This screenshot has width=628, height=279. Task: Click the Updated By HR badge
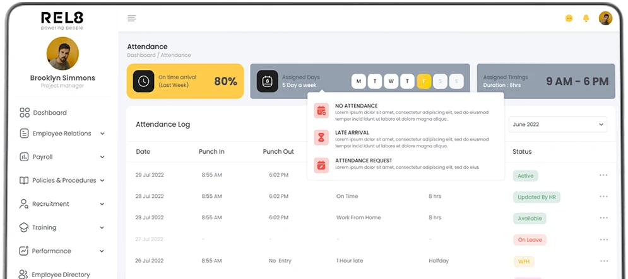click(536, 197)
